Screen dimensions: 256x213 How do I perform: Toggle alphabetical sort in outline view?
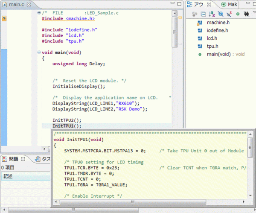click(212, 14)
